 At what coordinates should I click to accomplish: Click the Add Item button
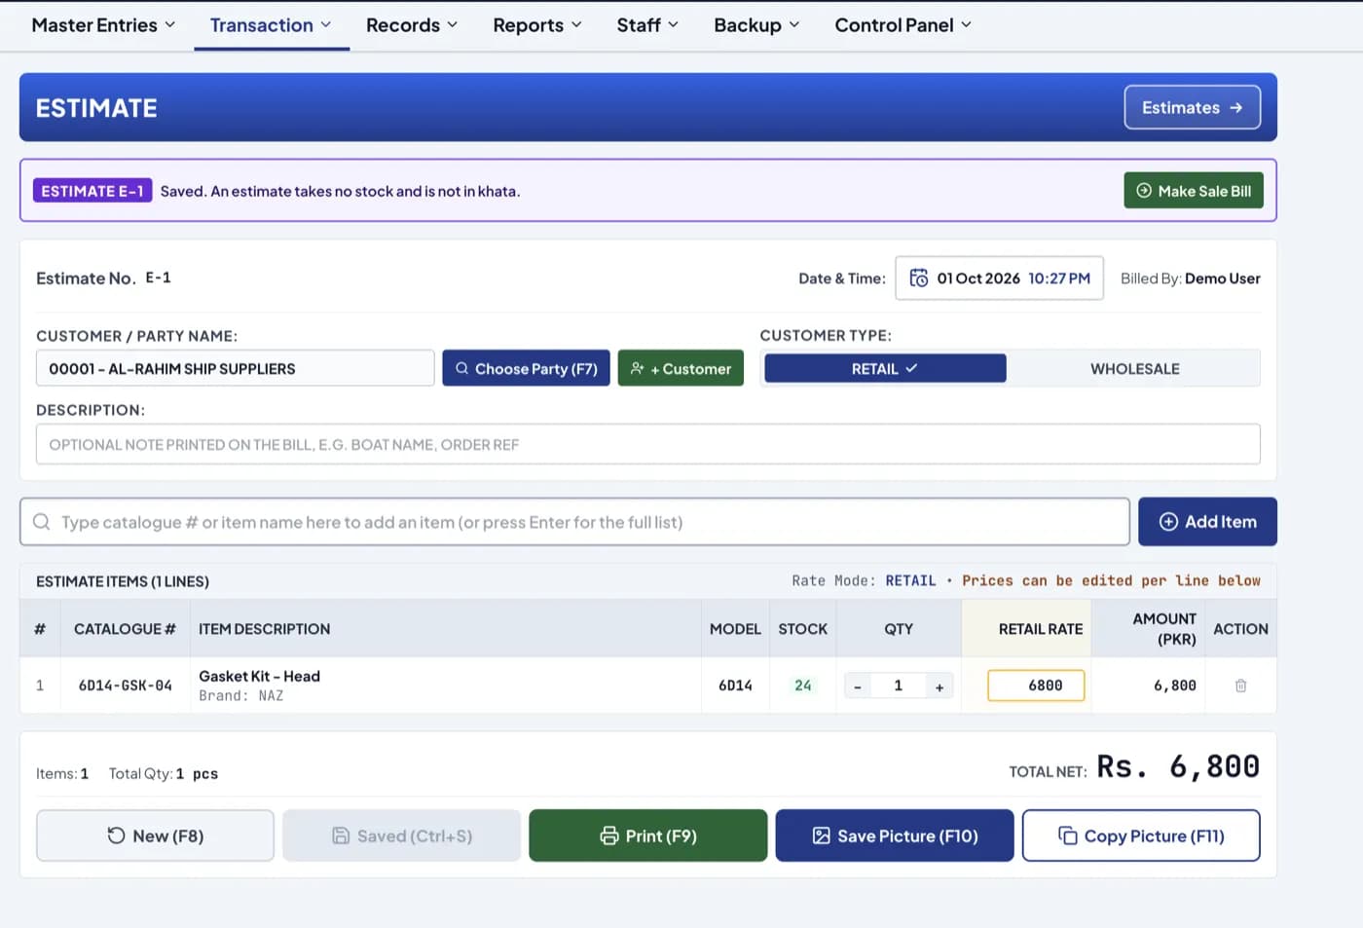point(1207,522)
